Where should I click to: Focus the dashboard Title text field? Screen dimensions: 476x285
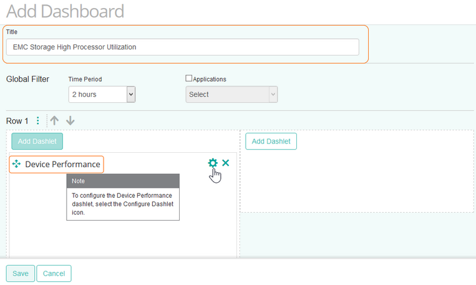pyautogui.click(x=182, y=47)
